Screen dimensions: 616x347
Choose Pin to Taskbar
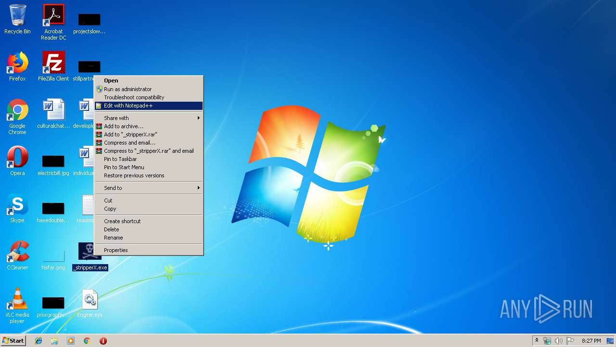[x=148, y=159]
